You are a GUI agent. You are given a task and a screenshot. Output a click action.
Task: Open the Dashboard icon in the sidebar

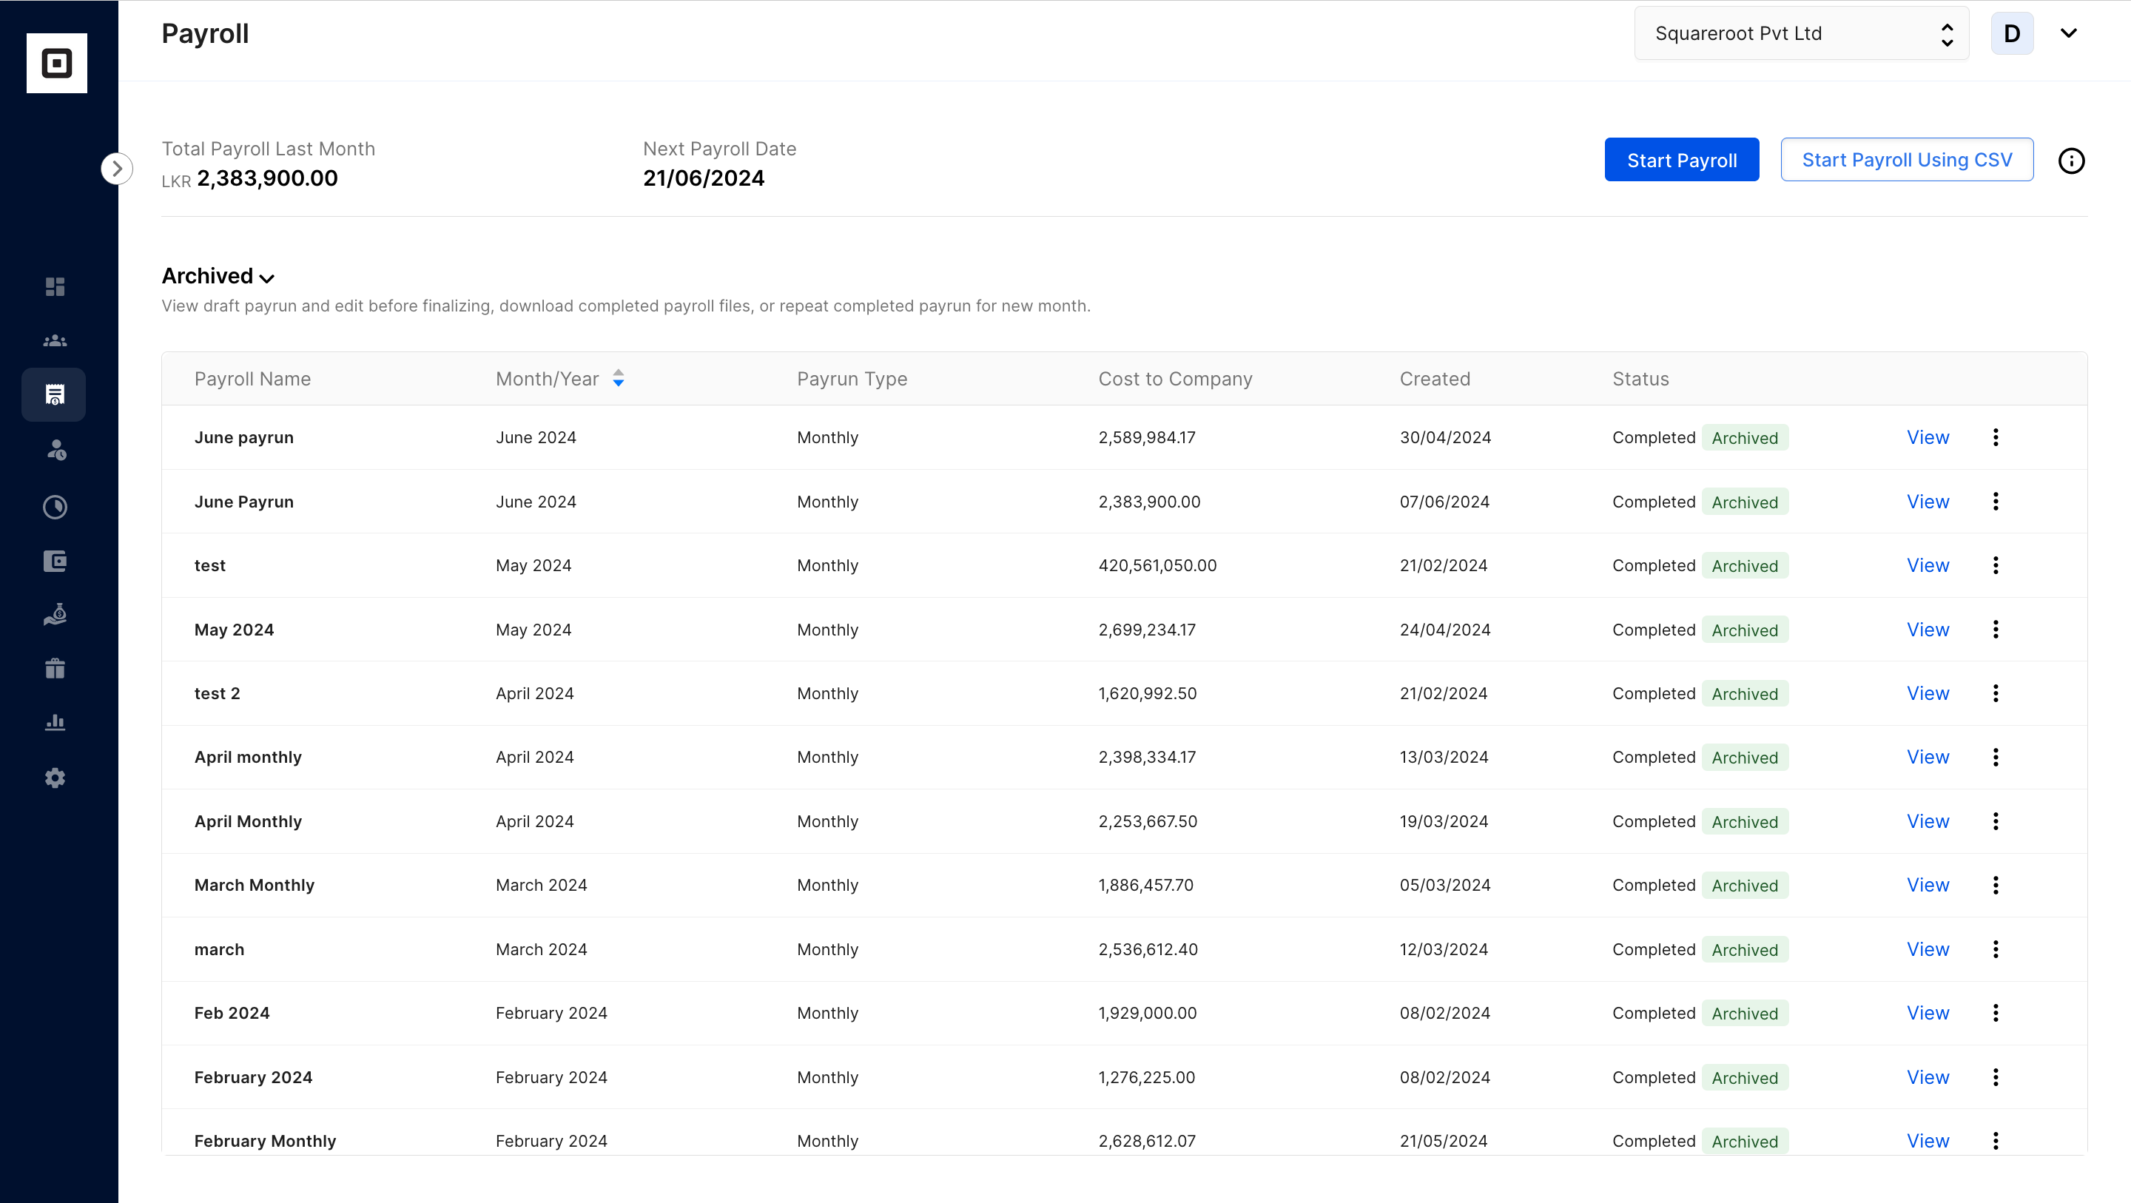click(x=55, y=286)
